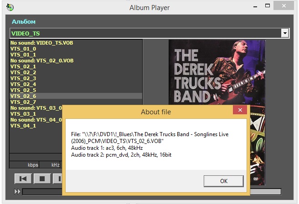Select track VTS_03_1
The image size is (299, 204).
coord(36,114)
